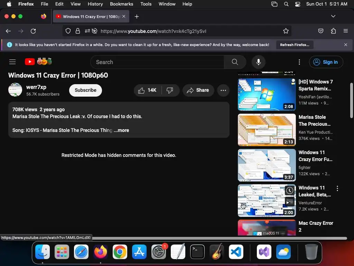This screenshot has height=266, width=354.
Task: Reload the page in Firefox
Action: point(33,31)
